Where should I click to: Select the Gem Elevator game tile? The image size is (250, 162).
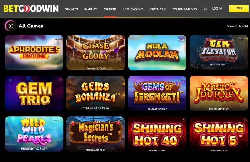219,52
